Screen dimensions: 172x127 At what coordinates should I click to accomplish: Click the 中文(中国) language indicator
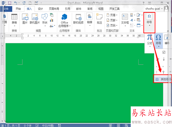click(48, 126)
